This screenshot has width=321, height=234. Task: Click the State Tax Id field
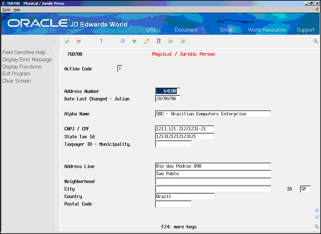[185, 136]
